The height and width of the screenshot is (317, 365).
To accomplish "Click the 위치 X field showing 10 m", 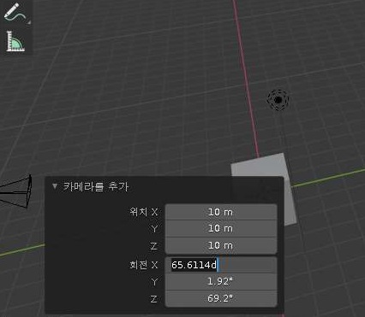I will [x=221, y=212].
